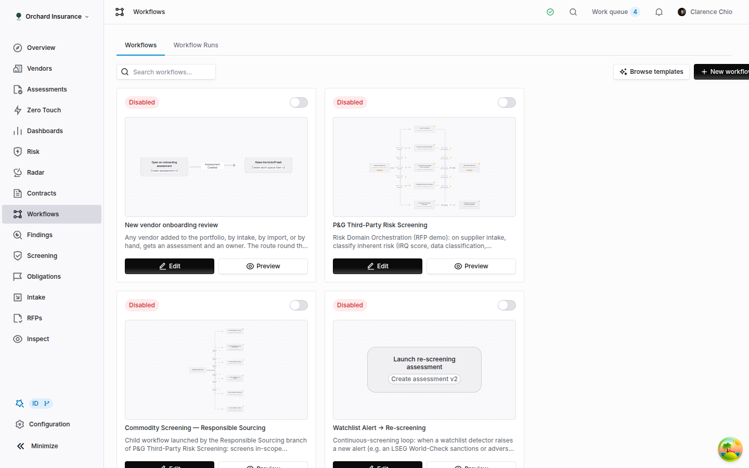749x468 pixels.
Task: Preview P&G Third-Party Risk Screening workflow
Action: coord(471,266)
